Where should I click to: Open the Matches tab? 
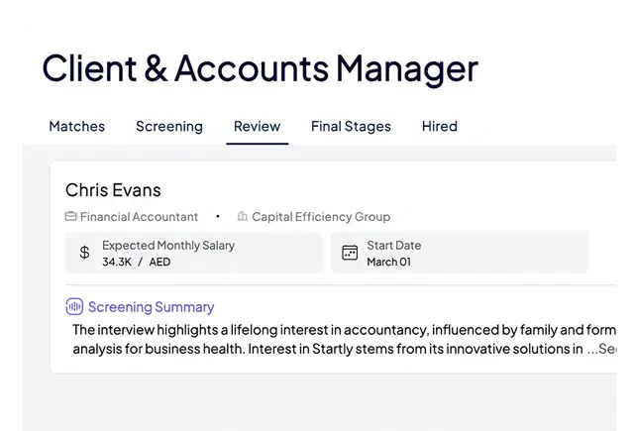pos(77,127)
